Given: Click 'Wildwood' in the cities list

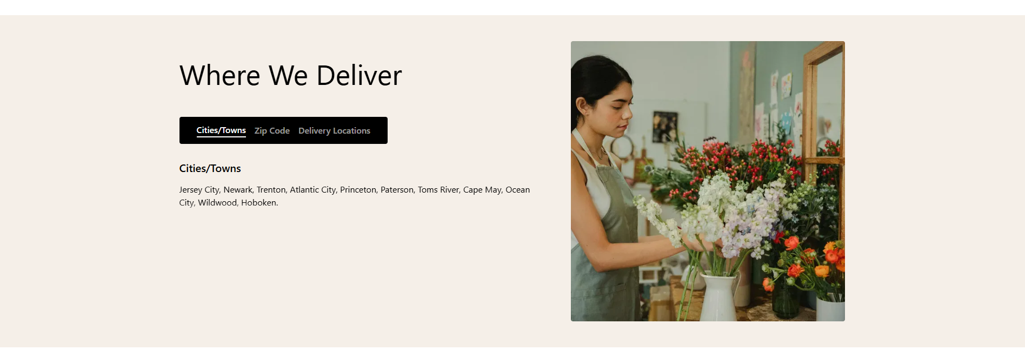Looking at the screenshot, I should coord(217,203).
